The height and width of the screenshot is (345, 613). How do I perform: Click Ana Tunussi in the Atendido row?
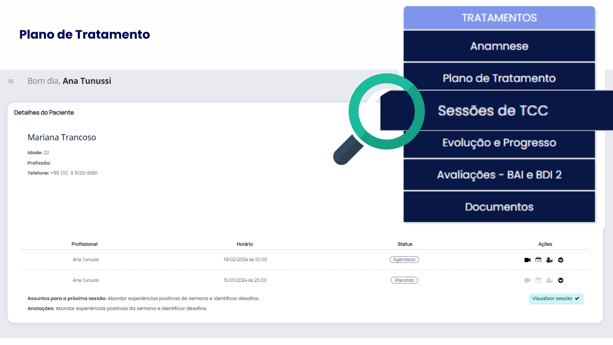coord(86,280)
